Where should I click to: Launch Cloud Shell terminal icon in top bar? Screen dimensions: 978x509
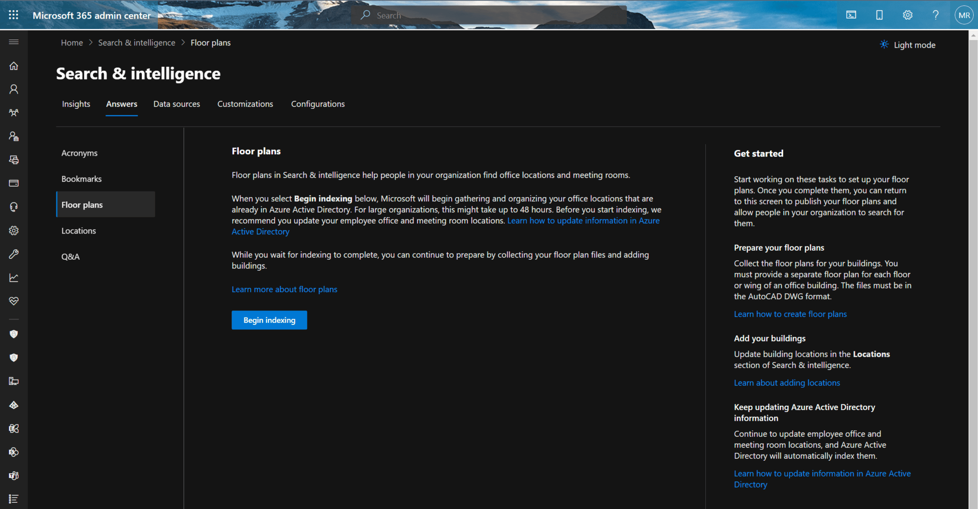(x=851, y=15)
